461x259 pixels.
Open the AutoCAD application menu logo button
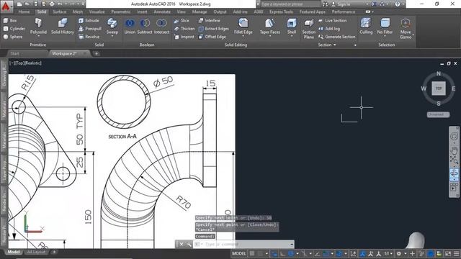click(x=6, y=6)
